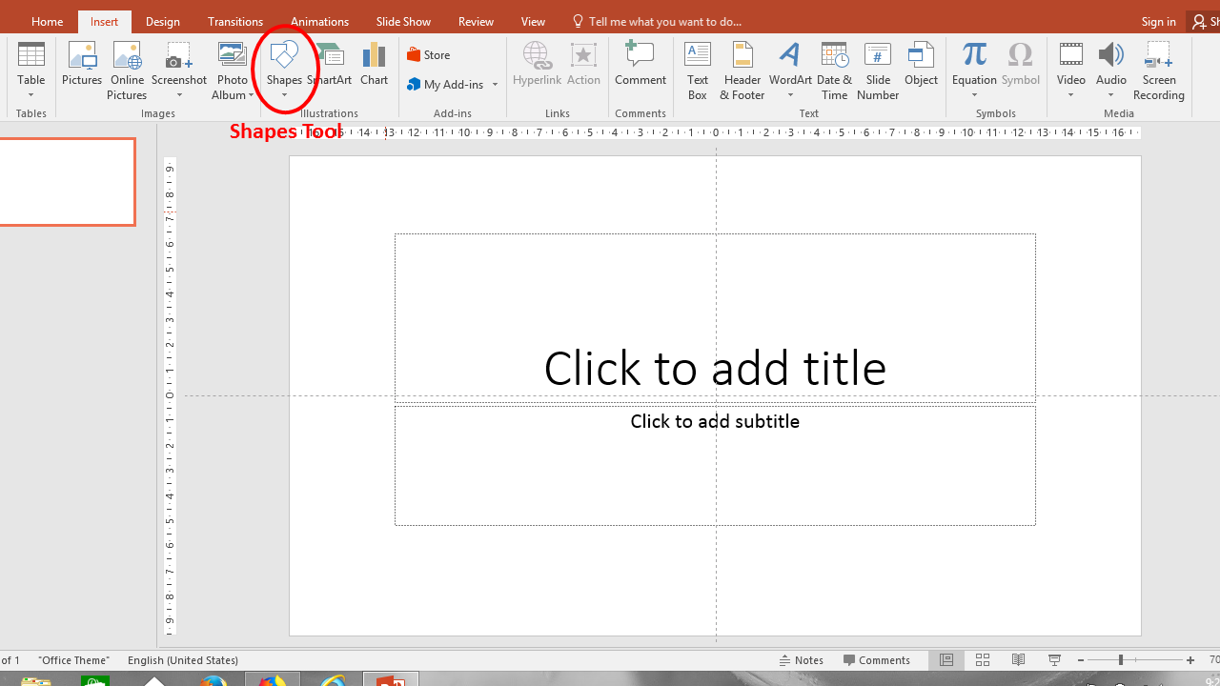The image size is (1220, 686).
Task: Expand the My Add-ins dropdown
Action: (x=495, y=84)
